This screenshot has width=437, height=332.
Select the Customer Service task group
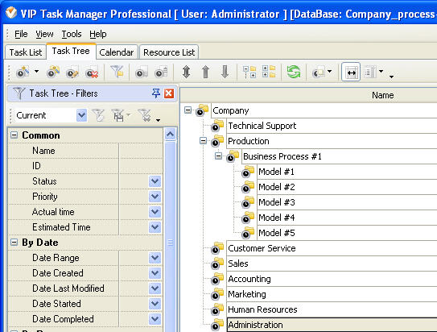click(x=262, y=248)
